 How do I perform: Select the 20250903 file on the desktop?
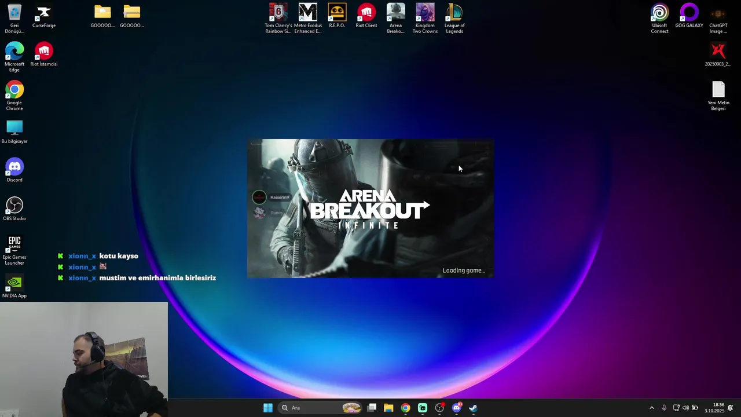[718, 54]
